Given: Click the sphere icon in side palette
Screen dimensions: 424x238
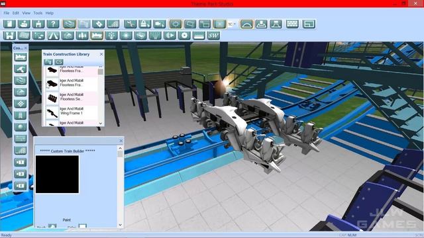Looking at the screenshot, I should (x=21, y=127).
